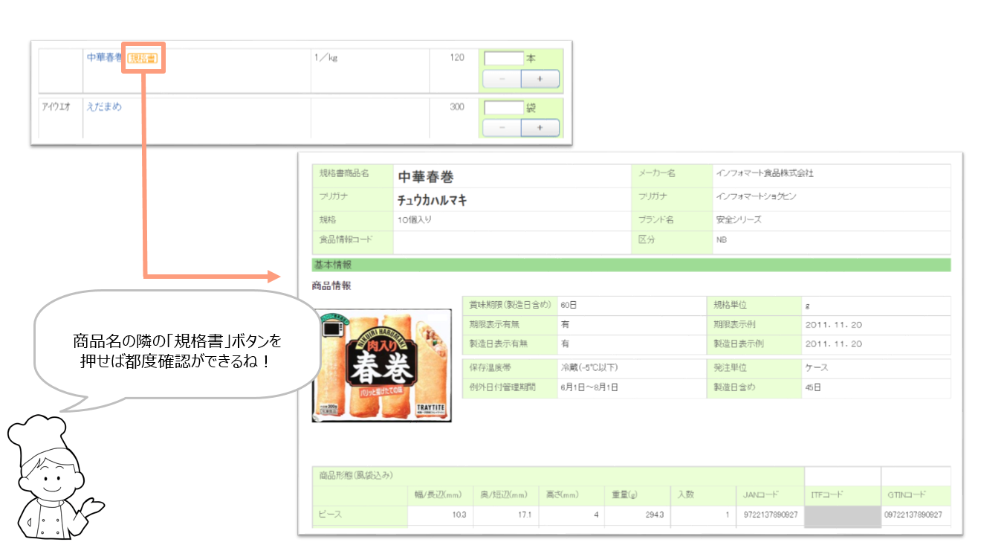Image resolution: width=981 pixels, height=545 pixels.
Task: Select the 10個入り specification value
Action: (x=415, y=220)
